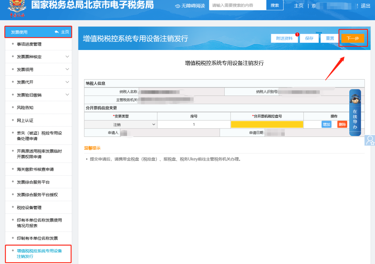The image size is (375, 264).
Task: Expand the 发票领用 menu chevron
Action: (67, 69)
